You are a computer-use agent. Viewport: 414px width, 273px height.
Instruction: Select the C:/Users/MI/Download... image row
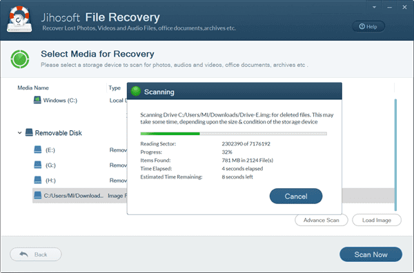coord(80,196)
